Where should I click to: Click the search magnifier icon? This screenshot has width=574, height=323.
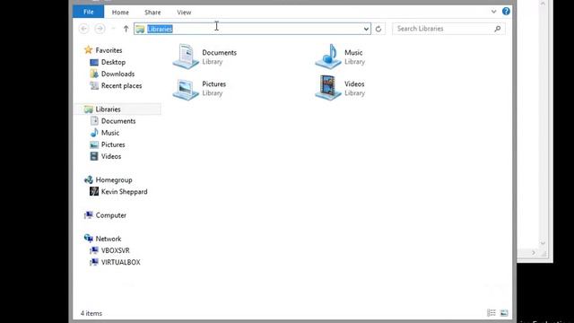pyautogui.click(x=498, y=29)
